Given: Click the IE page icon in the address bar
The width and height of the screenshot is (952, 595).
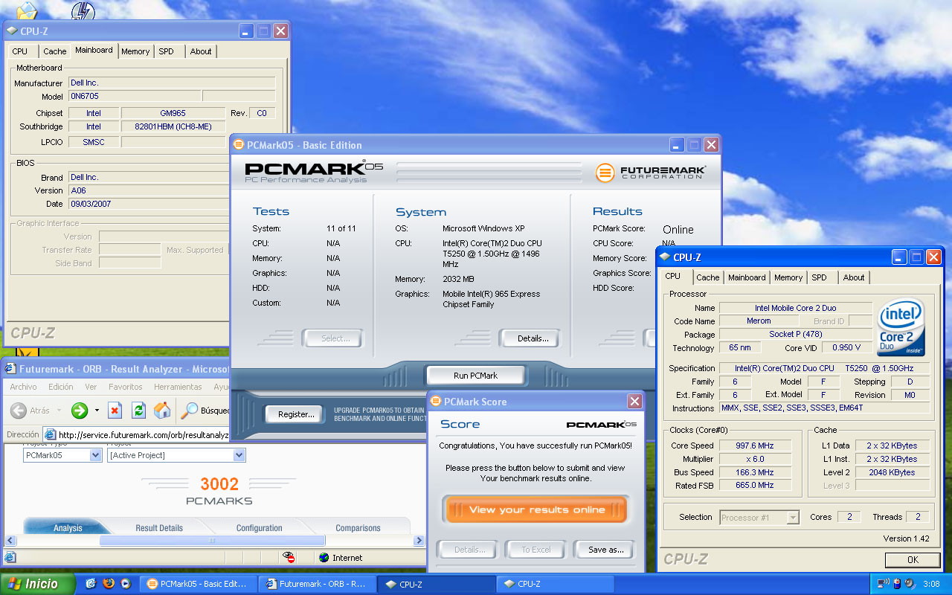Looking at the screenshot, I should point(50,435).
